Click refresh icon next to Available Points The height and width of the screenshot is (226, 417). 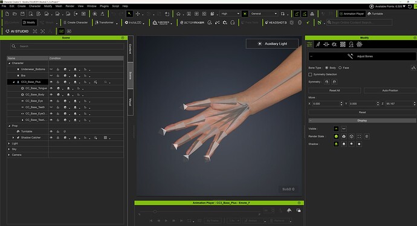[410, 7]
